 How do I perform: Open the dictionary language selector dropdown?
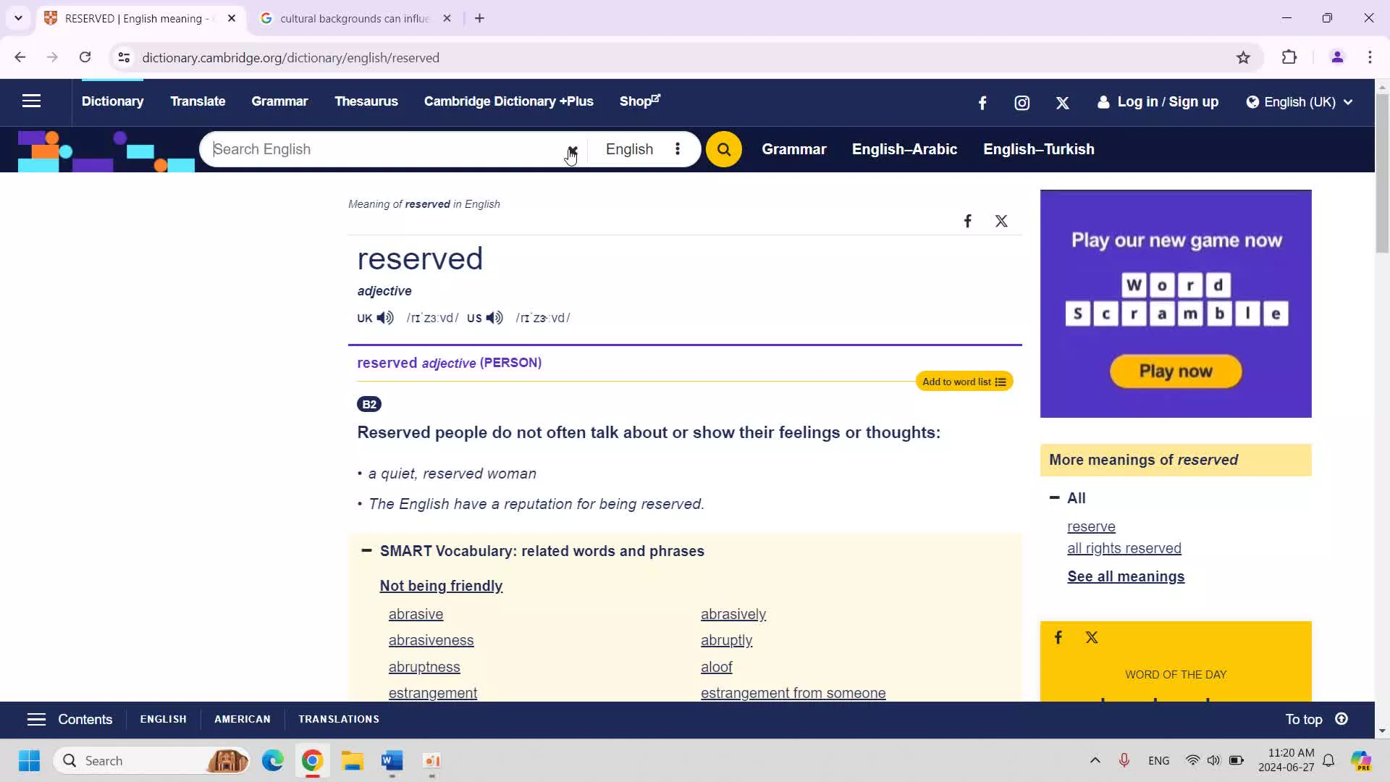678,149
